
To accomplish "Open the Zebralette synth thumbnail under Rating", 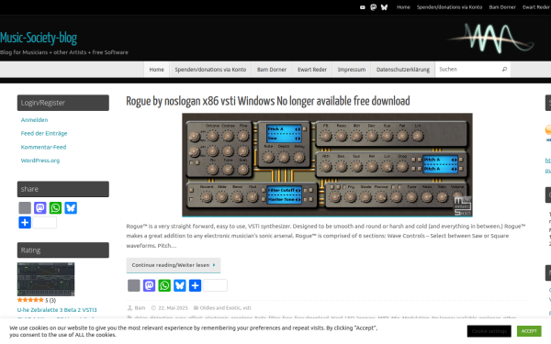I will click(46, 279).
